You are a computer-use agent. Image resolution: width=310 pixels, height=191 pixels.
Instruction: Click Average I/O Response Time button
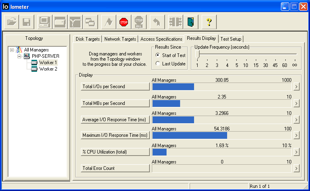tap(115, 120)
